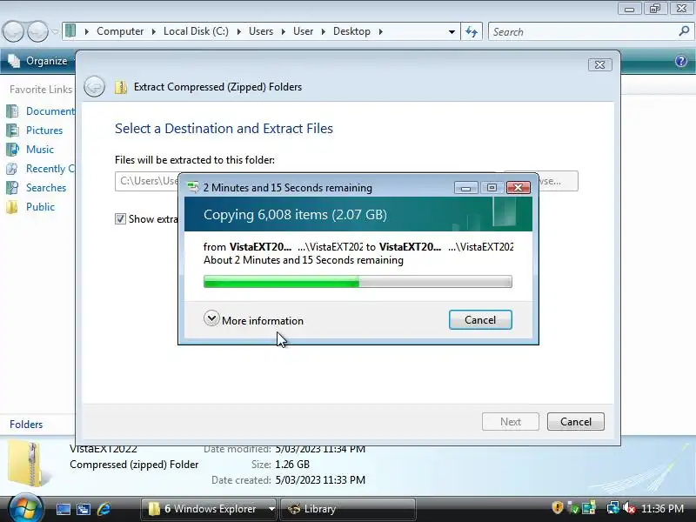Click the Public folder icon
The height and width of the screenshot is (522, 696).
coord(12,207)
